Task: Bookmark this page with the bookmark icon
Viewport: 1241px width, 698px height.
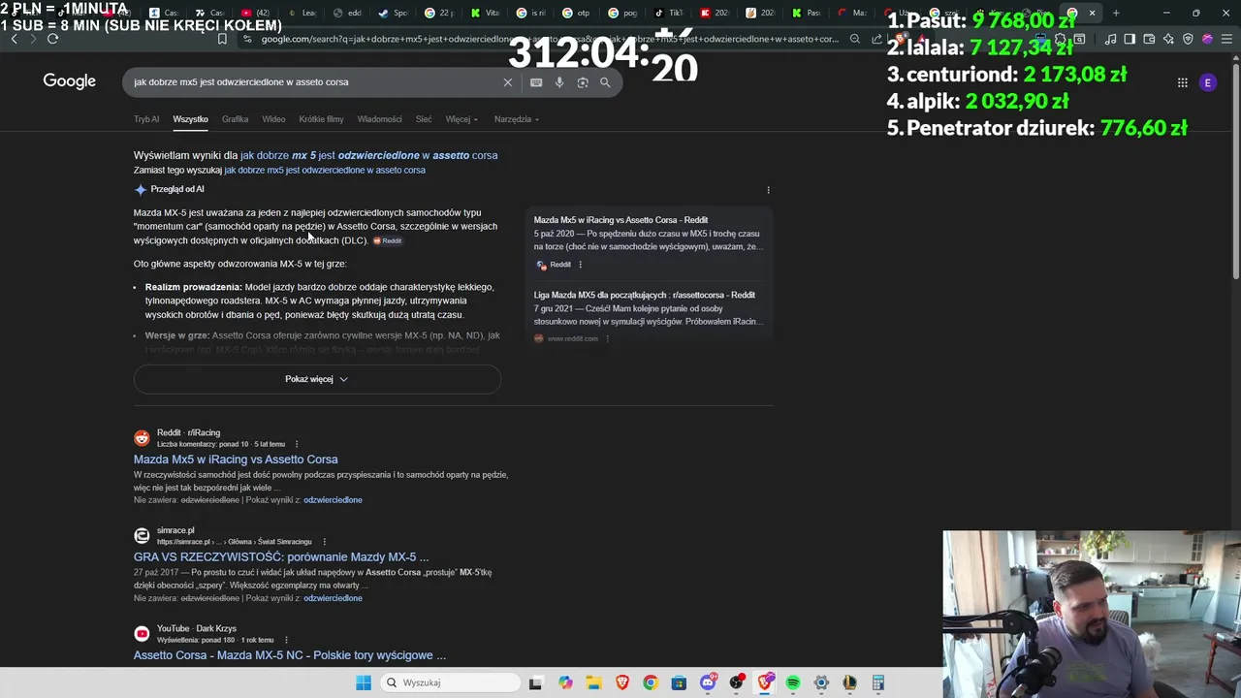Action: (x=222, y=39)
